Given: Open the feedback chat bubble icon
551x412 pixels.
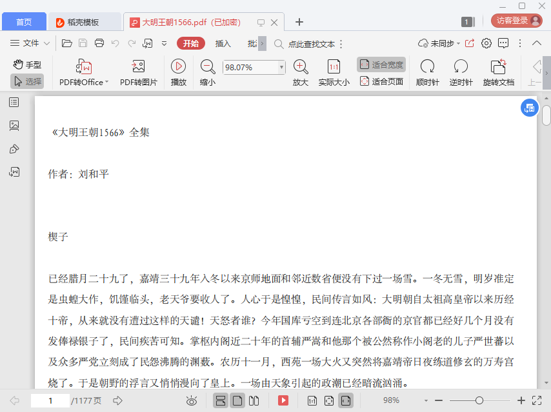Looking at the screenshot, I should click(x=503, y=43).
